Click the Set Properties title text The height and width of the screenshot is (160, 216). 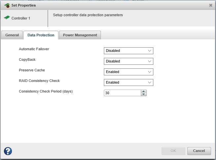[x=24, y=5]
